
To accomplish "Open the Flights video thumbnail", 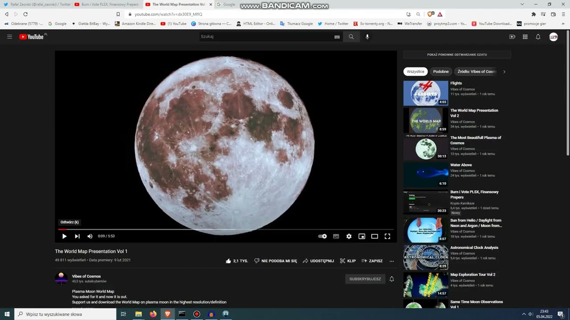I will pos(426,93).
